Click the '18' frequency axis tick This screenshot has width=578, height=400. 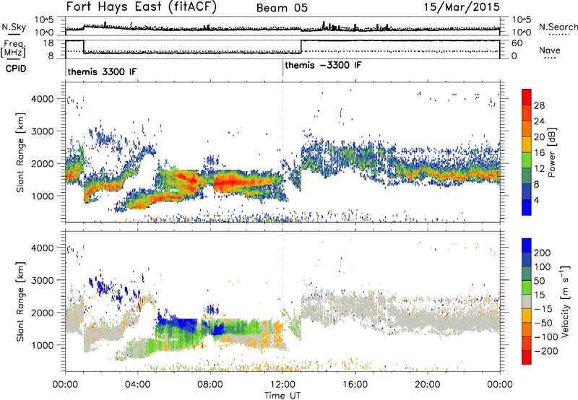pos(48,43)
